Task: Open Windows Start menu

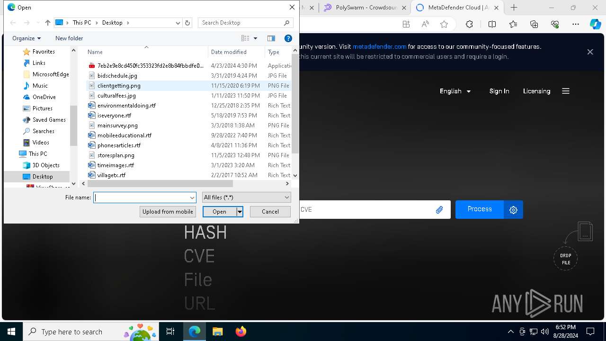Action: 11,332
